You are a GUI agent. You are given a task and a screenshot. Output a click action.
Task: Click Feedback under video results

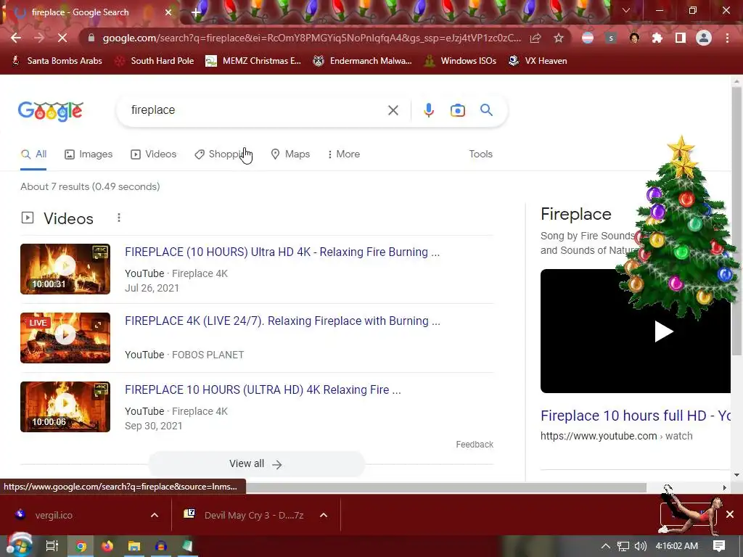pos(475,445)
